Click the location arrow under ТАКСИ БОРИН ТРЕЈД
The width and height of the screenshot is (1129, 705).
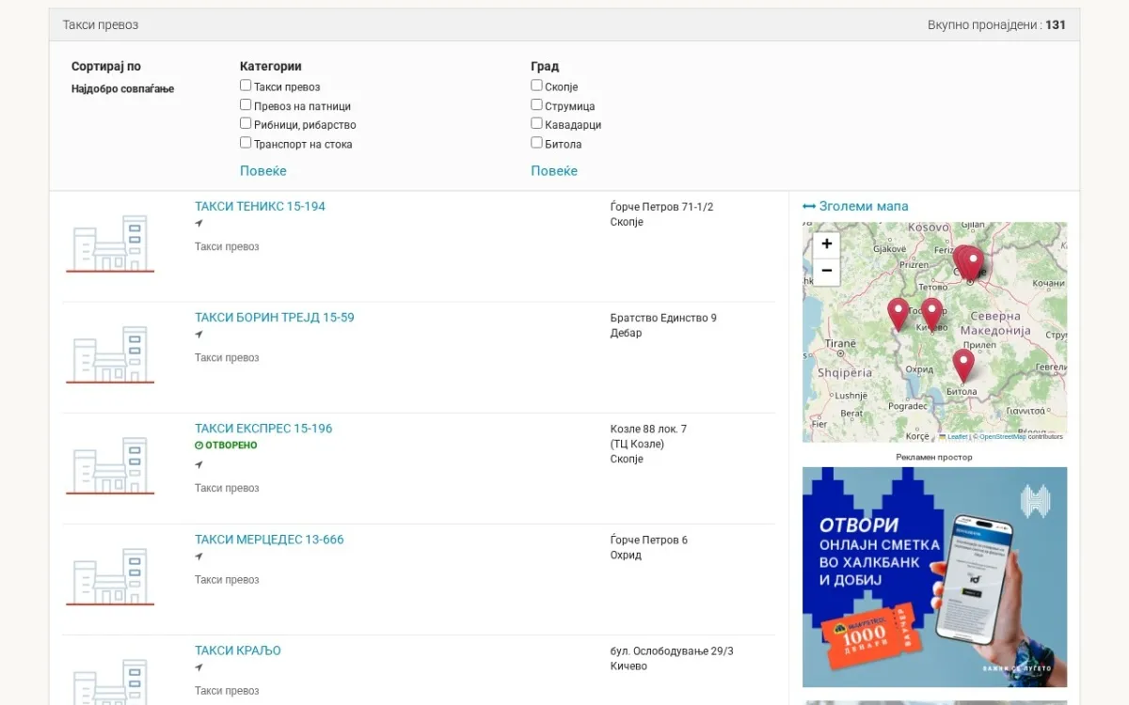(x=199, y=335)
